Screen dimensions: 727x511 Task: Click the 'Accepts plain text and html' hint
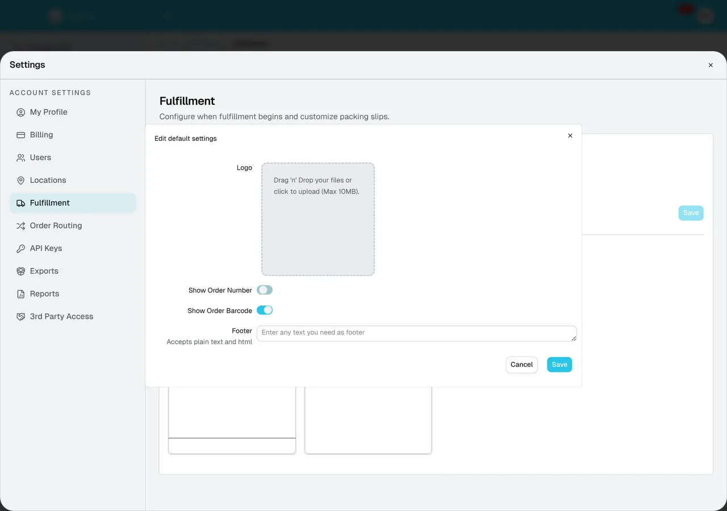click(x=210, y=342)
